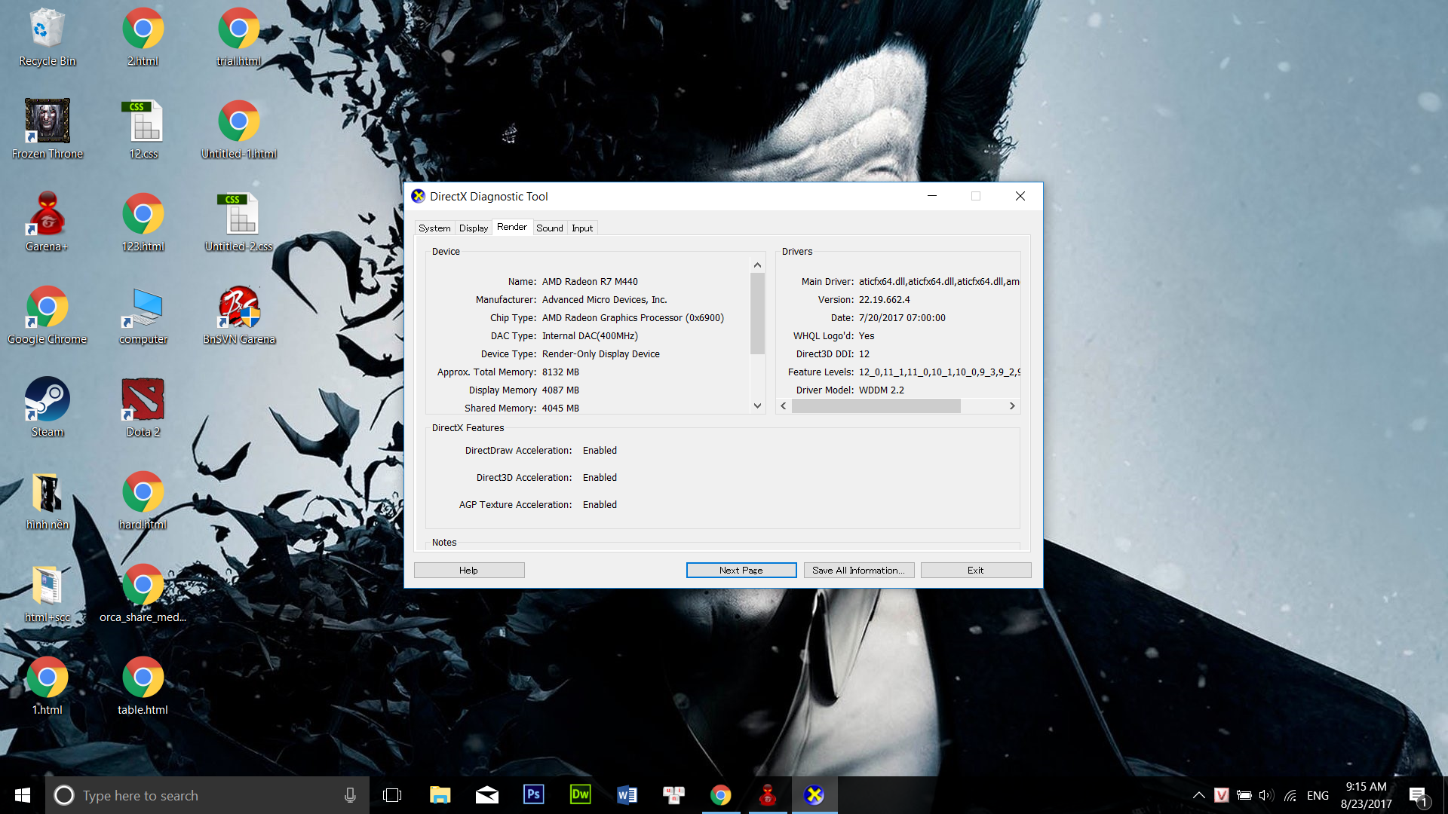Click the Drivers horizontal scrollbar thumb
The height and width of the screenshot is (814, 1448).
[876, 405]
